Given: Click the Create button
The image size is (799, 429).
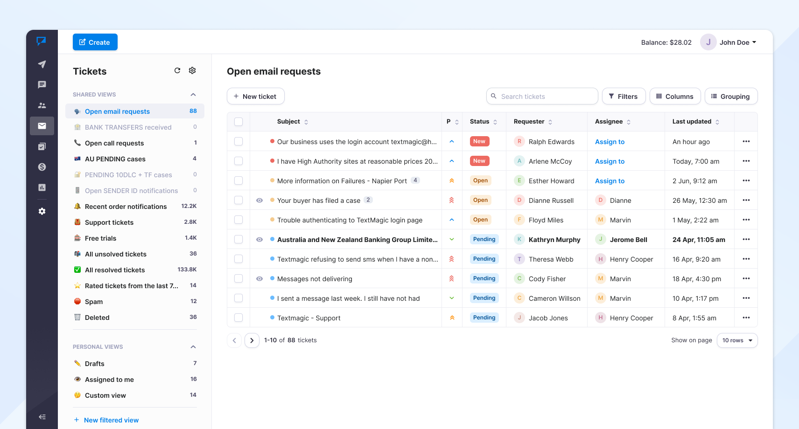Looking at the screenshot, I should click(x=95, y=42).
